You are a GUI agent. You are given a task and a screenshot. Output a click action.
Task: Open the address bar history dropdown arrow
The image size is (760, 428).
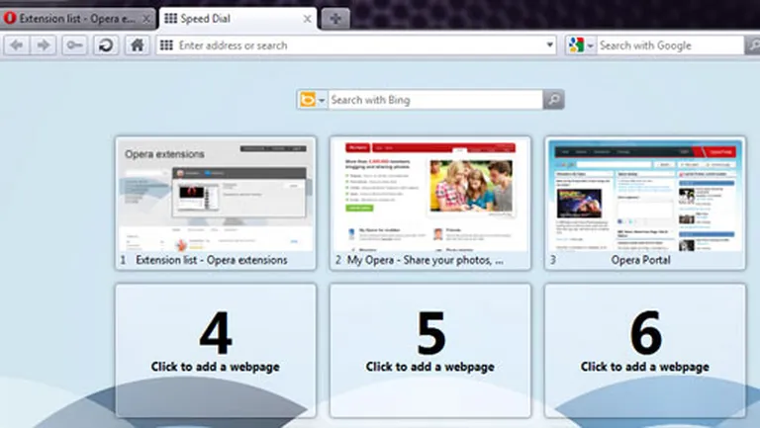[x=549, y=45]
